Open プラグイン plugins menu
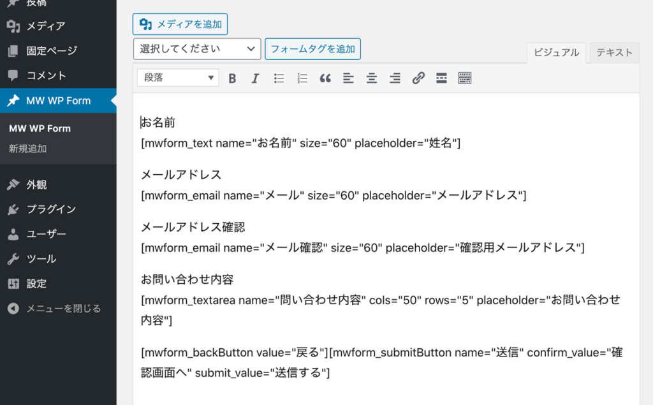Viewport: 653px width, 405px height. [x=58, y=209]
